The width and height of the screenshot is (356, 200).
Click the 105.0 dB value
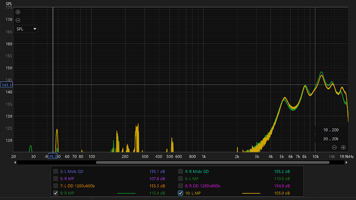tap(282, 193)
